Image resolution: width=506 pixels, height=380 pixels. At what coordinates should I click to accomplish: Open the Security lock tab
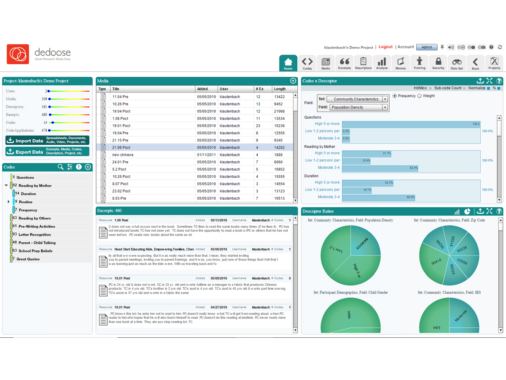438,63
